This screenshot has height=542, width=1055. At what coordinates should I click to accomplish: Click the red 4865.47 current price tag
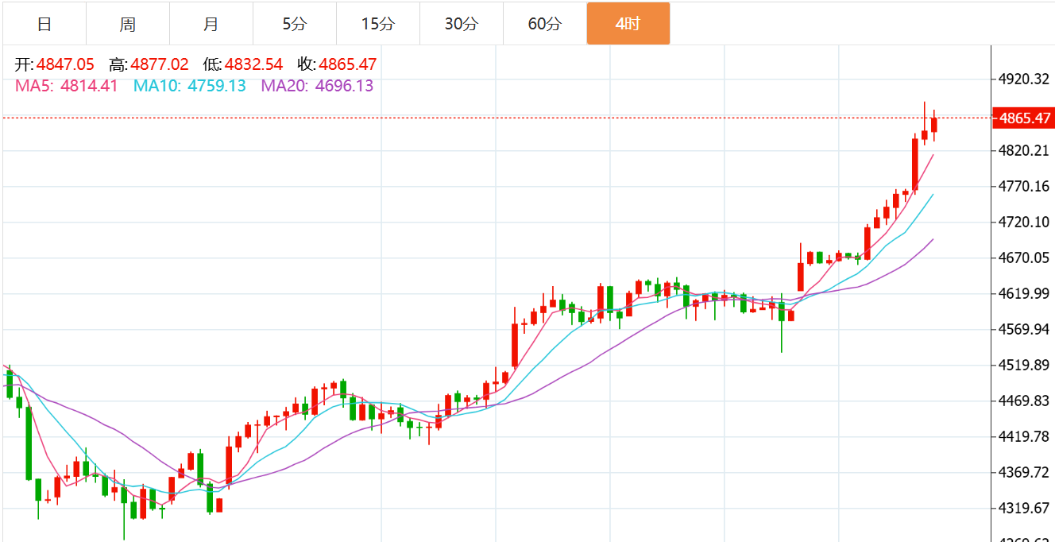(1024, 118)
